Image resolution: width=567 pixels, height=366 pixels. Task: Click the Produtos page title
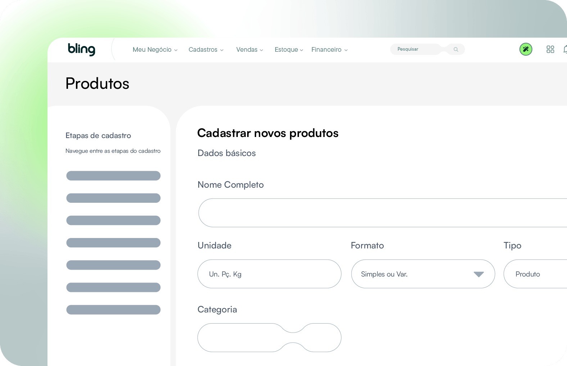click(97, 83)
